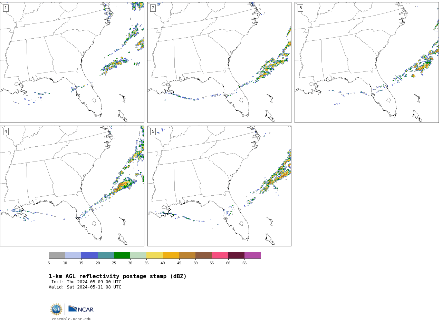Click the light blue 10-15 dBZ swatch

coord(73,255)
